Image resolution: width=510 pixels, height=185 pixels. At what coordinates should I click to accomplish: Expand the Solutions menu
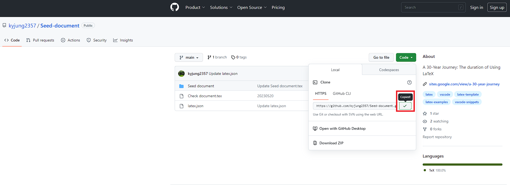pos(221,8)
